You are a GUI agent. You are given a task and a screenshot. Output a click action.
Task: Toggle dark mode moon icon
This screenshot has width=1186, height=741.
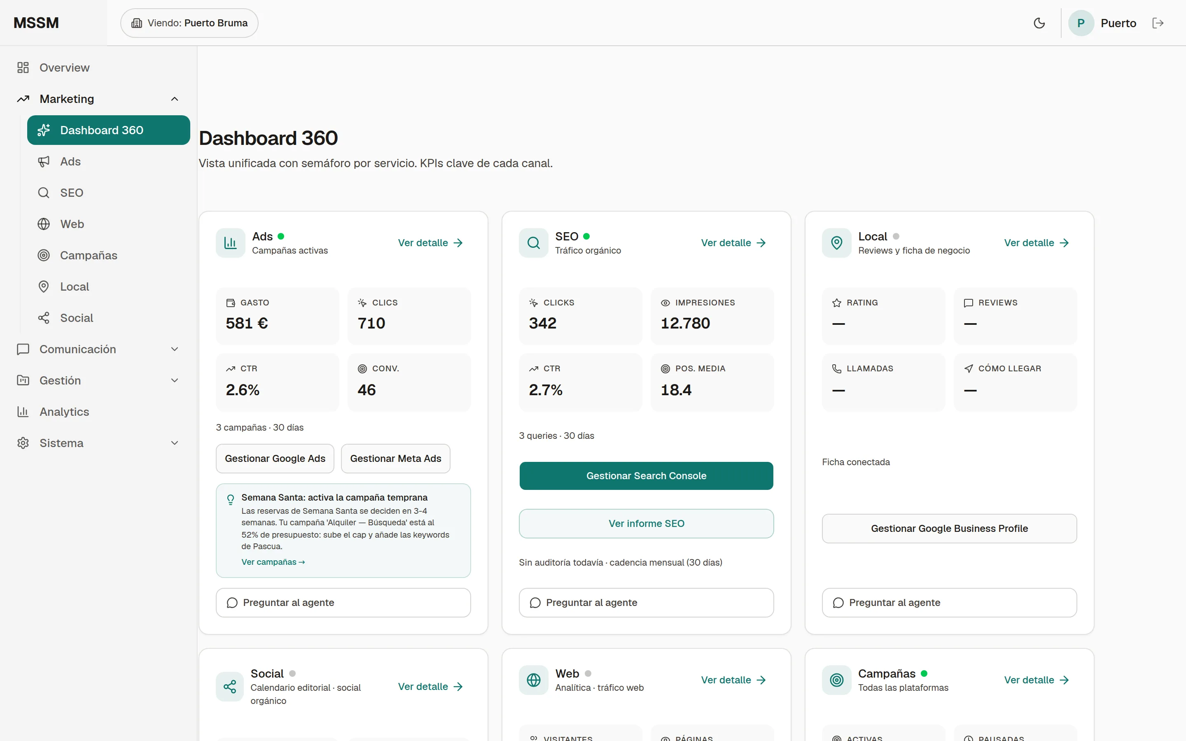point(1039,23)
